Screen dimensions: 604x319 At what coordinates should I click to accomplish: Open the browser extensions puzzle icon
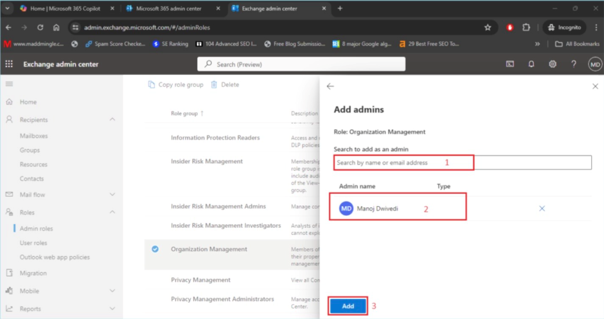526,27
